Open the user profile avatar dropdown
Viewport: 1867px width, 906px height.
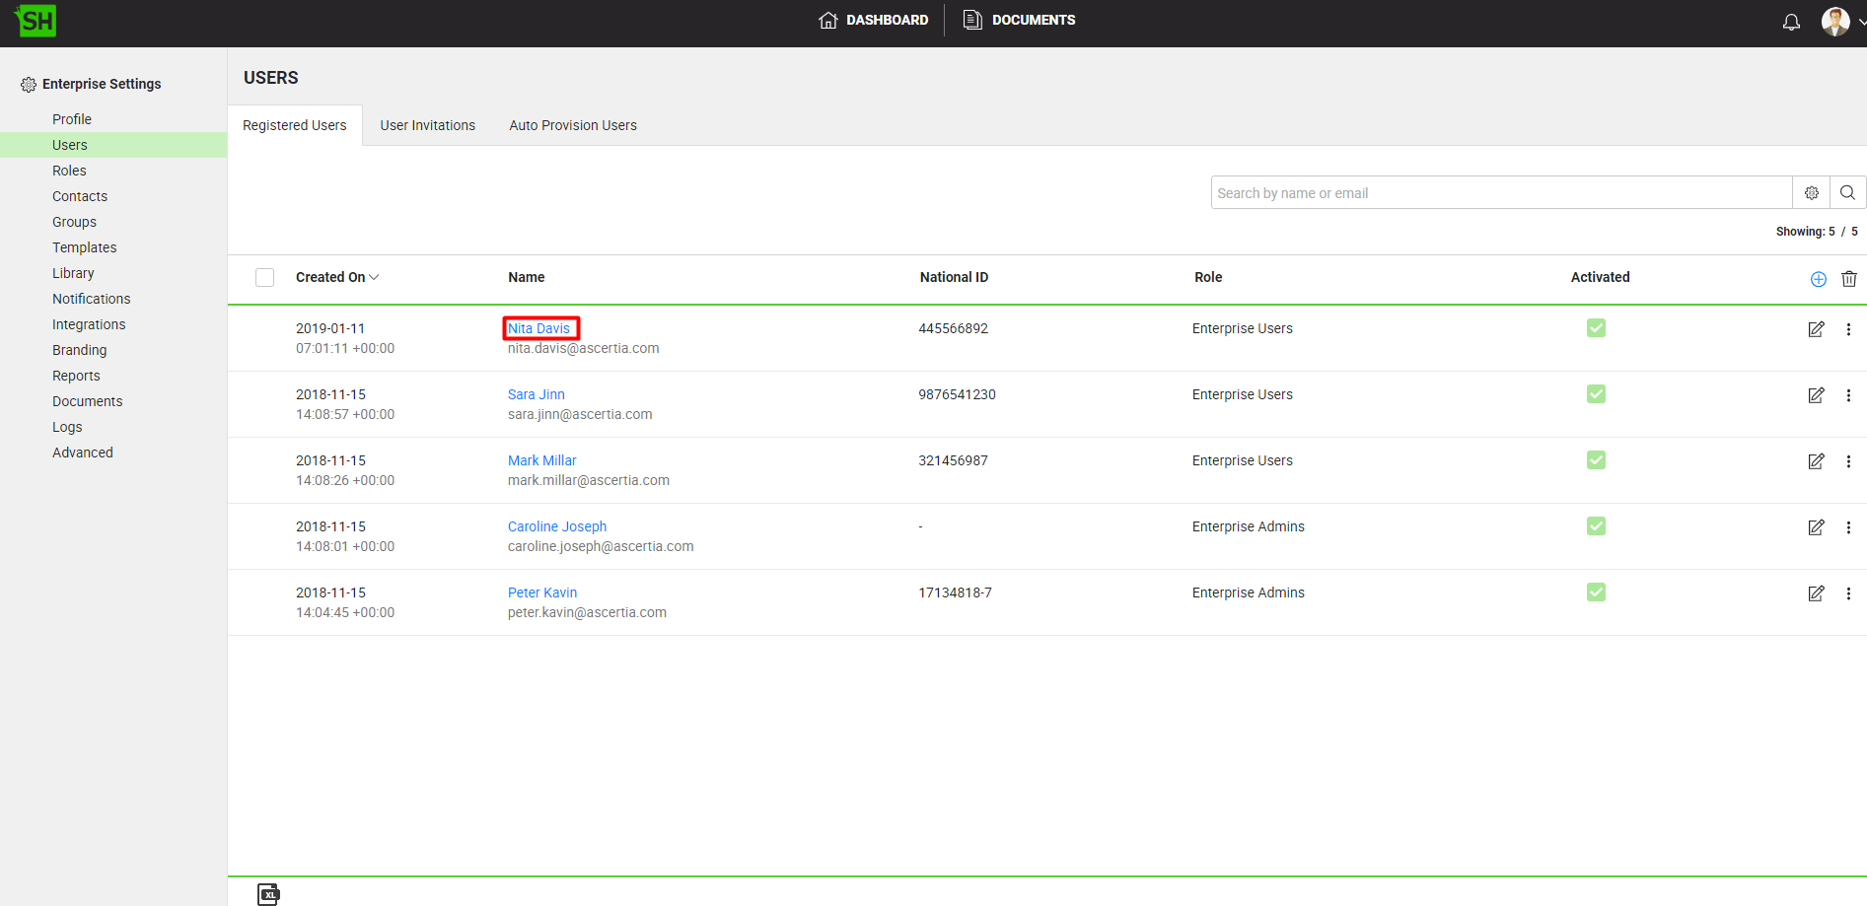pyautogui.click(x=1840, y=22)
